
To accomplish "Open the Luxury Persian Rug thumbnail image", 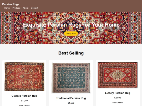I will pyautogui.click(x=118, y=75).
